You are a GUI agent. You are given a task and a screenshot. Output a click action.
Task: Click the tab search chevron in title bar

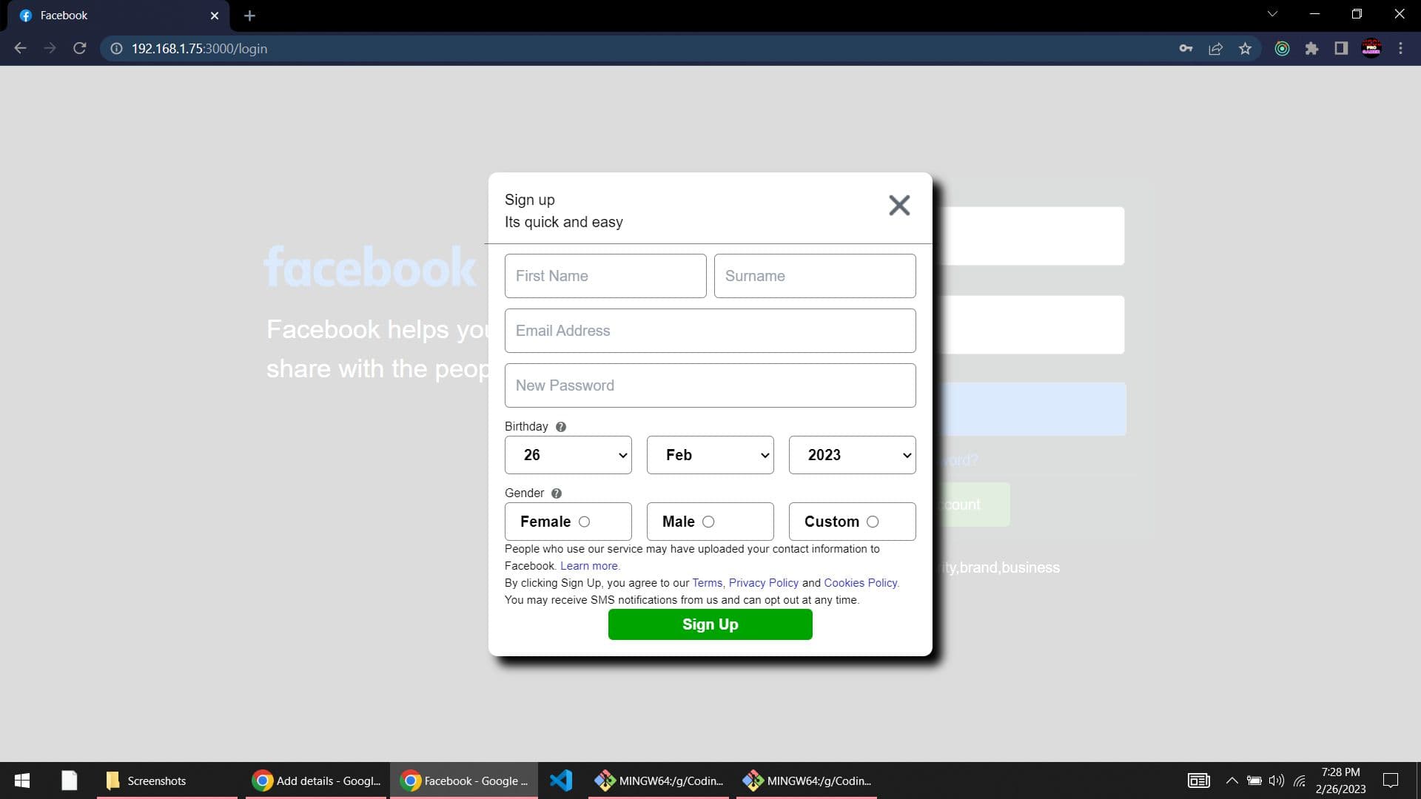(x=1272, y=13)
